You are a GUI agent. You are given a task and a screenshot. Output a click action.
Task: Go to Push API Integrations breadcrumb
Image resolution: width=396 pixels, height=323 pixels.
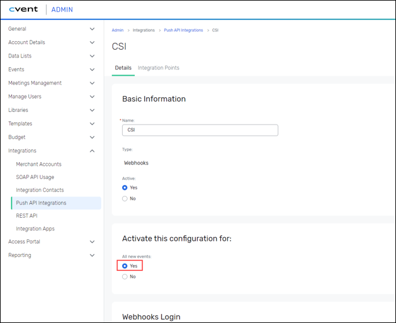coord(184,30)
